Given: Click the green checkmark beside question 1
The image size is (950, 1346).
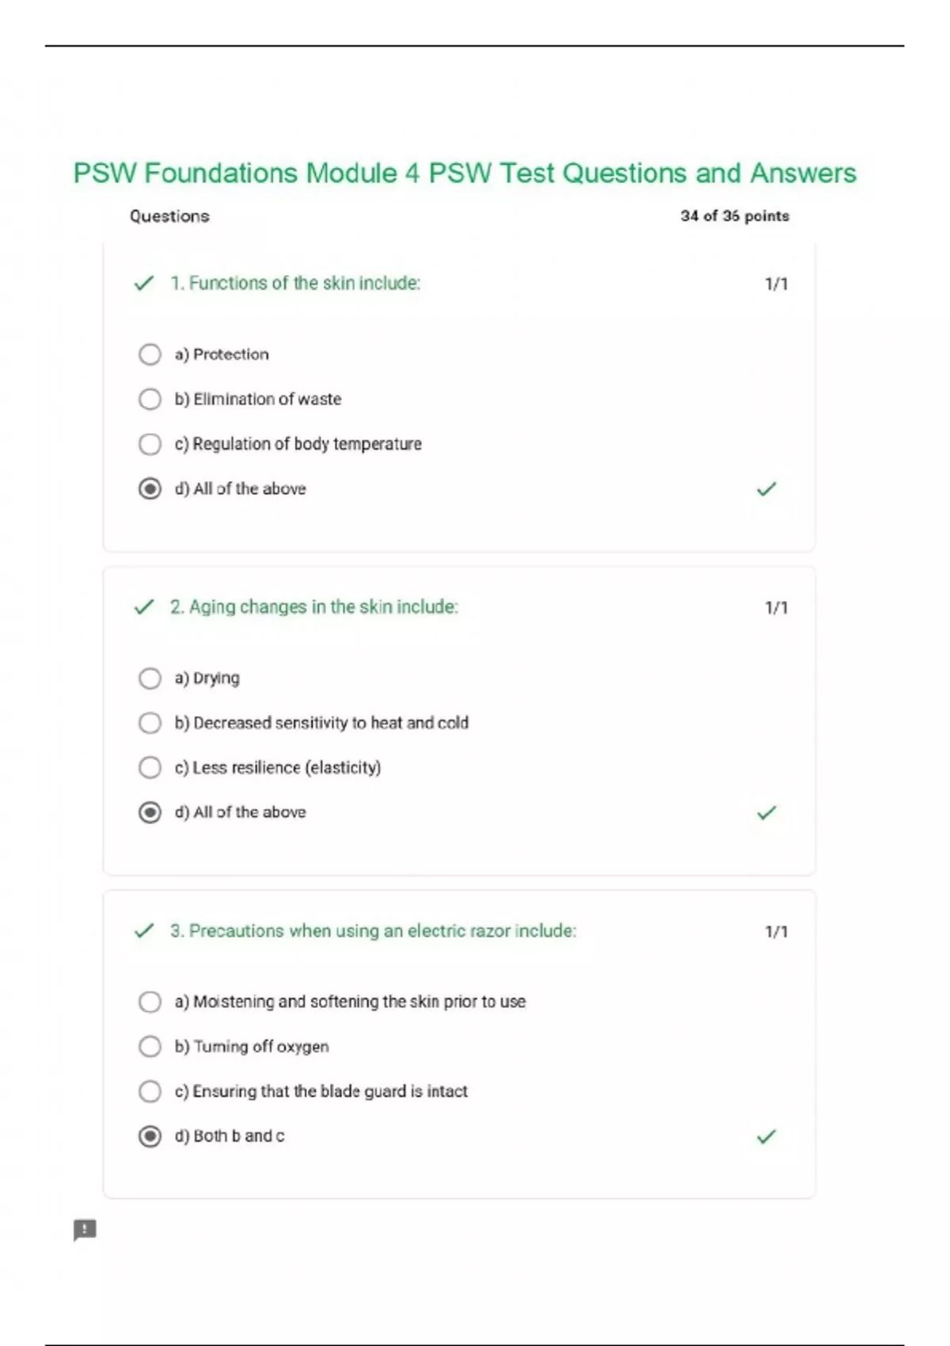Looking at the screenshot, I should pos(144,283).
